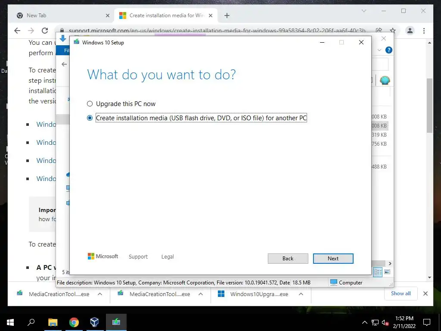Go back in Chrome
Image resolution: width=441 pixels, height=331 pixels.
click(x=17, y=31)
